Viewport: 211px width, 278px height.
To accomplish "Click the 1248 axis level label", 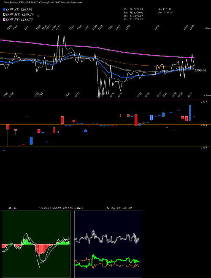I will pos(204,126).
